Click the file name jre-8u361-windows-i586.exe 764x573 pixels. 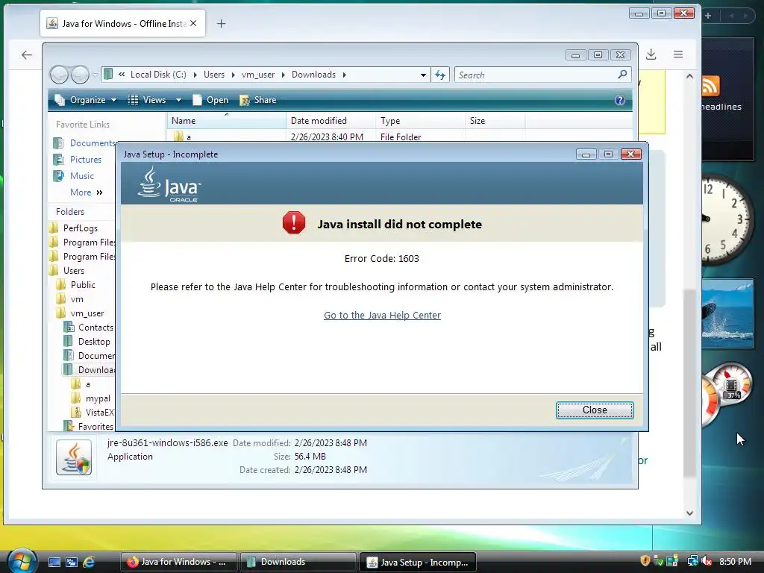tap(168, 443)
